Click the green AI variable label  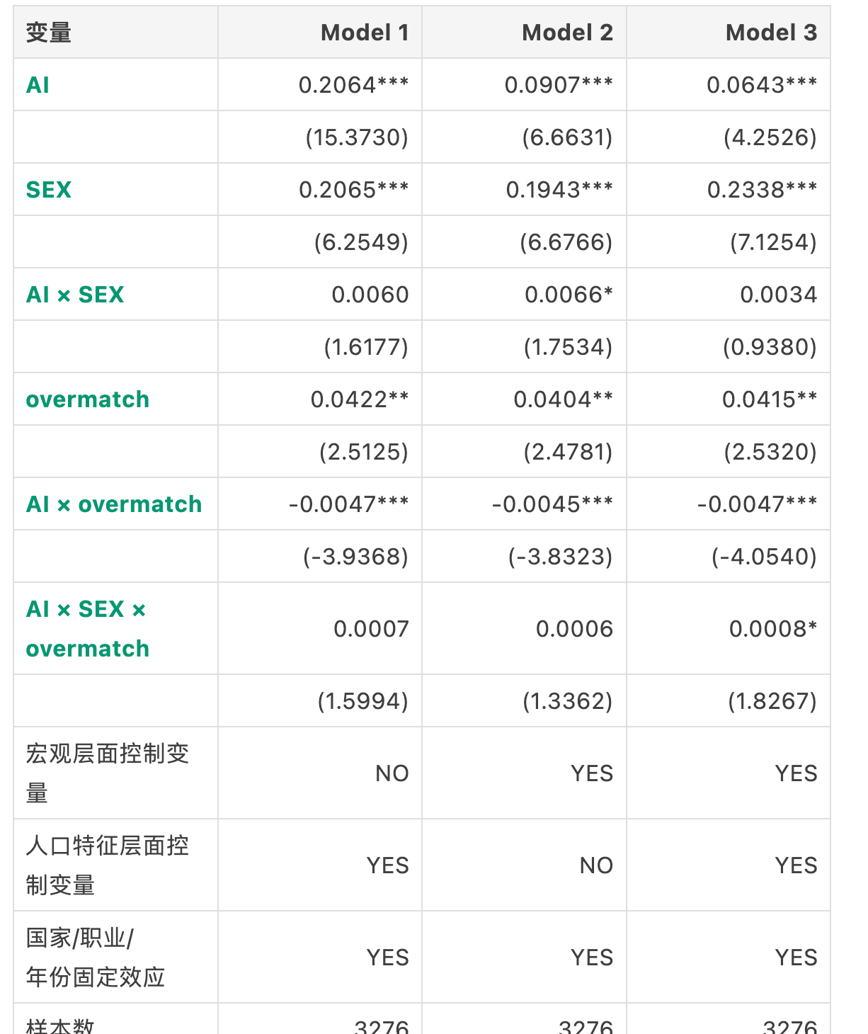pyautogui.click(x=38, y=85)
